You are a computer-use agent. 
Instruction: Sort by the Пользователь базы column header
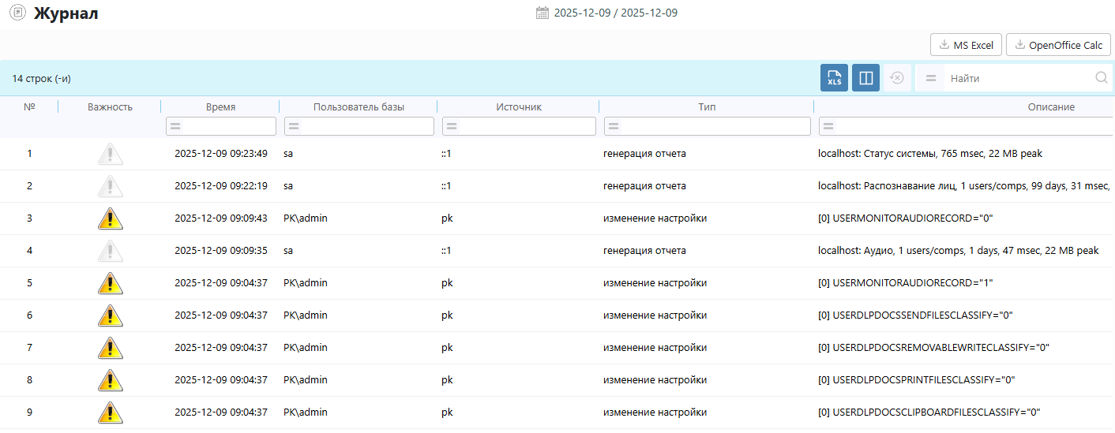[x=359, y=106]
